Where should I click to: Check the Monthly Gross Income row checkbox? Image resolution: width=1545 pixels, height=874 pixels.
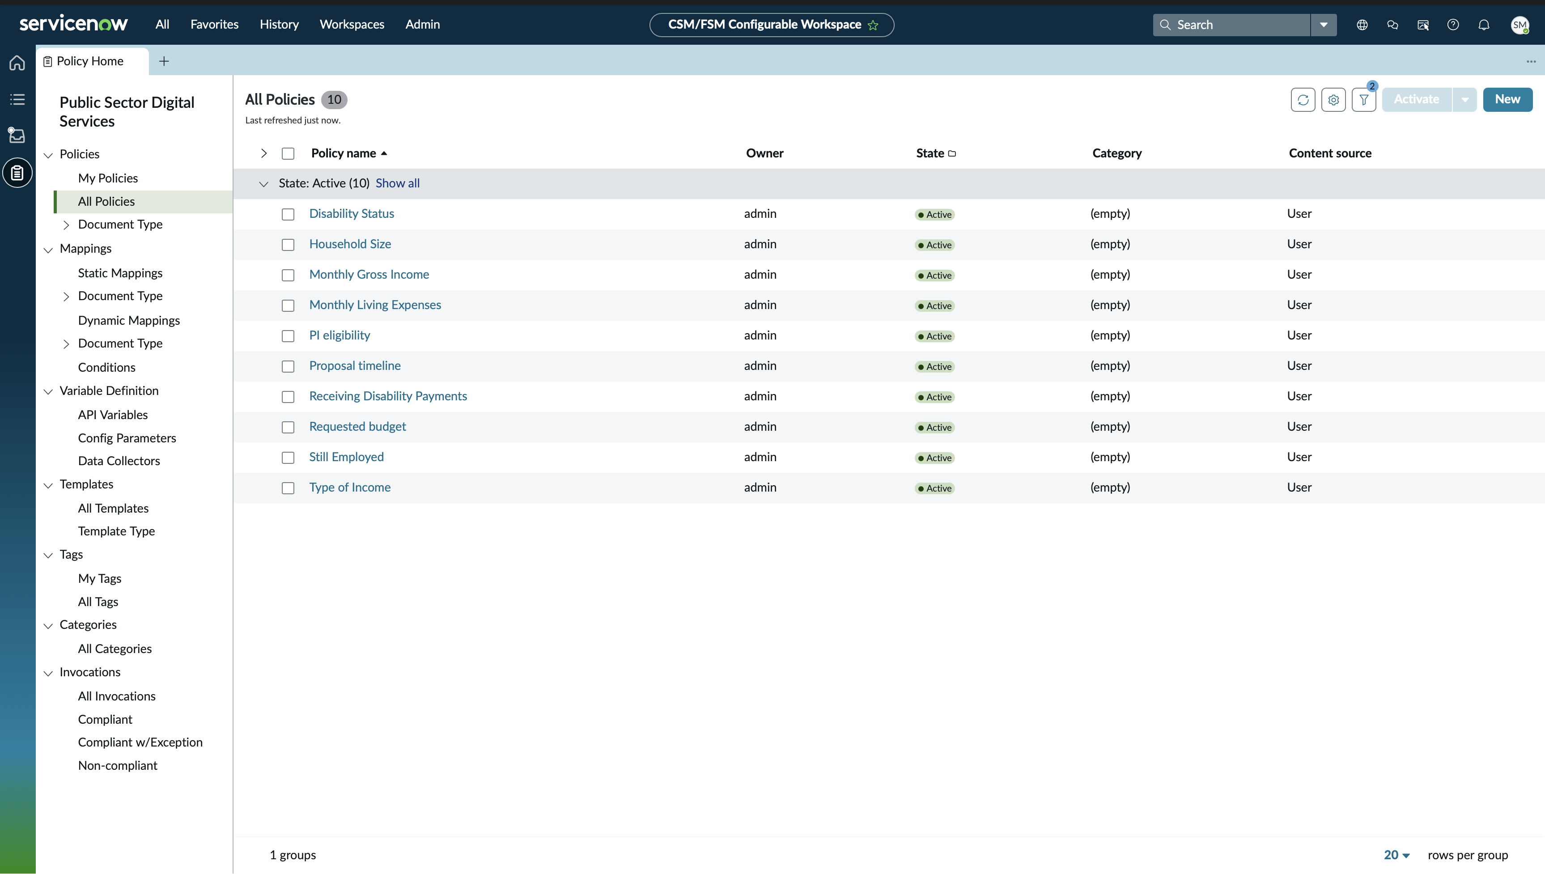288,275
